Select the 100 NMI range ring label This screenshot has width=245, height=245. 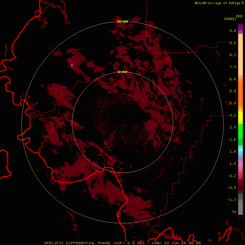(122, 22)
